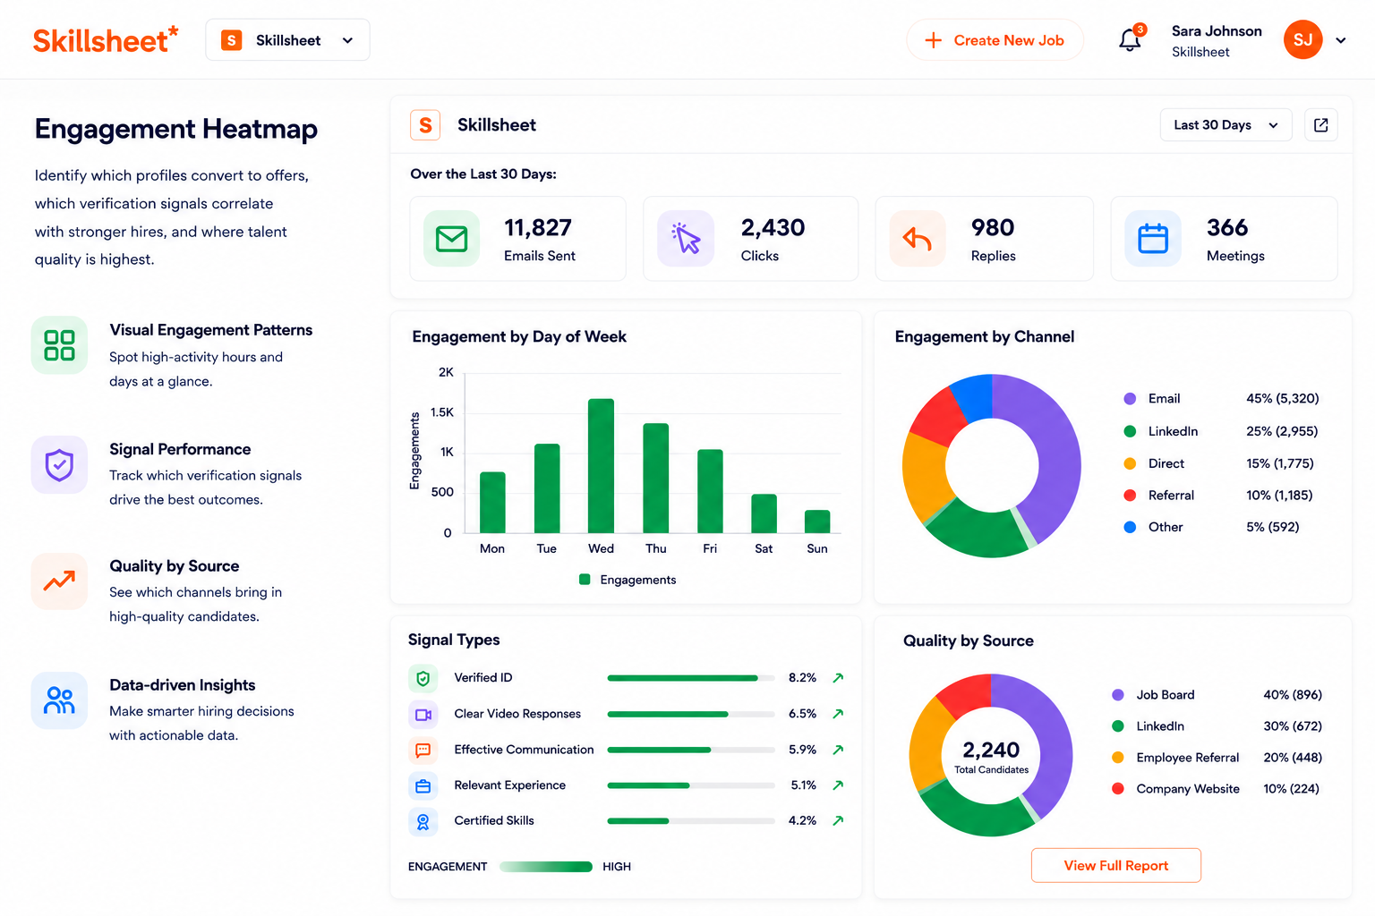This screenshot has width=1375, height=916.
Task: Click the export icon beside Last 30 Days
Action: (x=1320, y=125)
